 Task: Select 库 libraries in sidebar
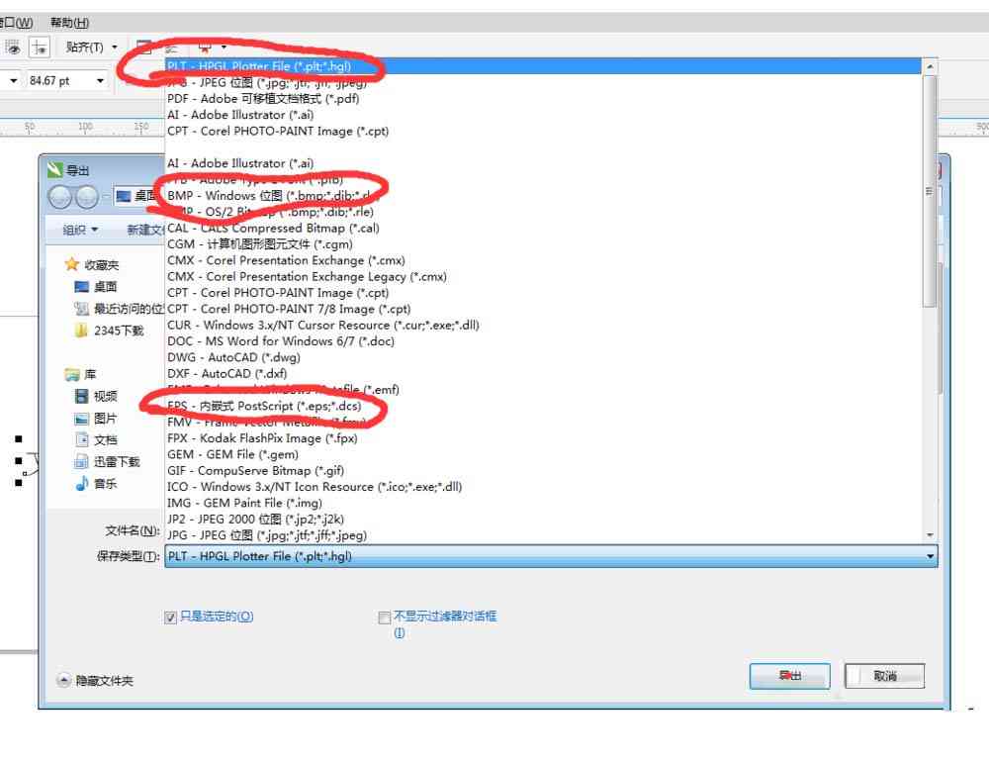click(x=90, y=375)
